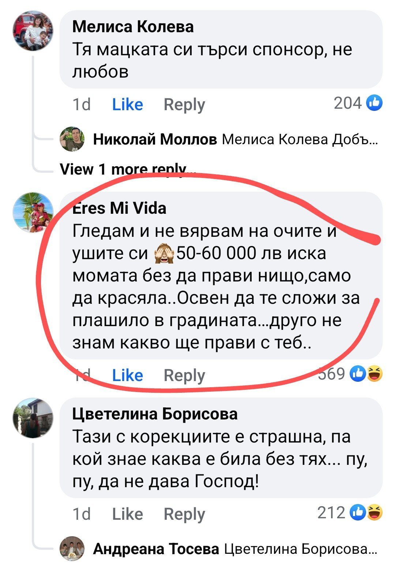The height and width of the screenshot is (571, 395).
Task: Expand Николай Моллов's truncated reply
Action: [300, 139]
